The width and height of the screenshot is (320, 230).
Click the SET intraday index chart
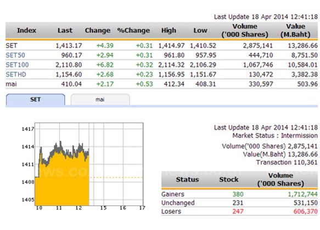pyautogui.click(x=89, y=164)
